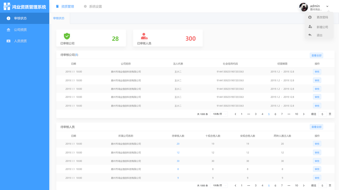Click the 前往 page number field, company table
The width and height of the screenshot is (339, 190).
click(x=322, y=114)
